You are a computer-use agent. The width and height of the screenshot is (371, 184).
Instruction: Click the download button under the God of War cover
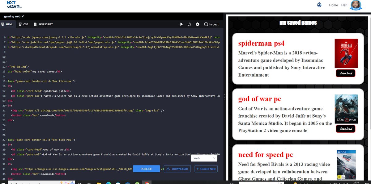coord(346,129)
